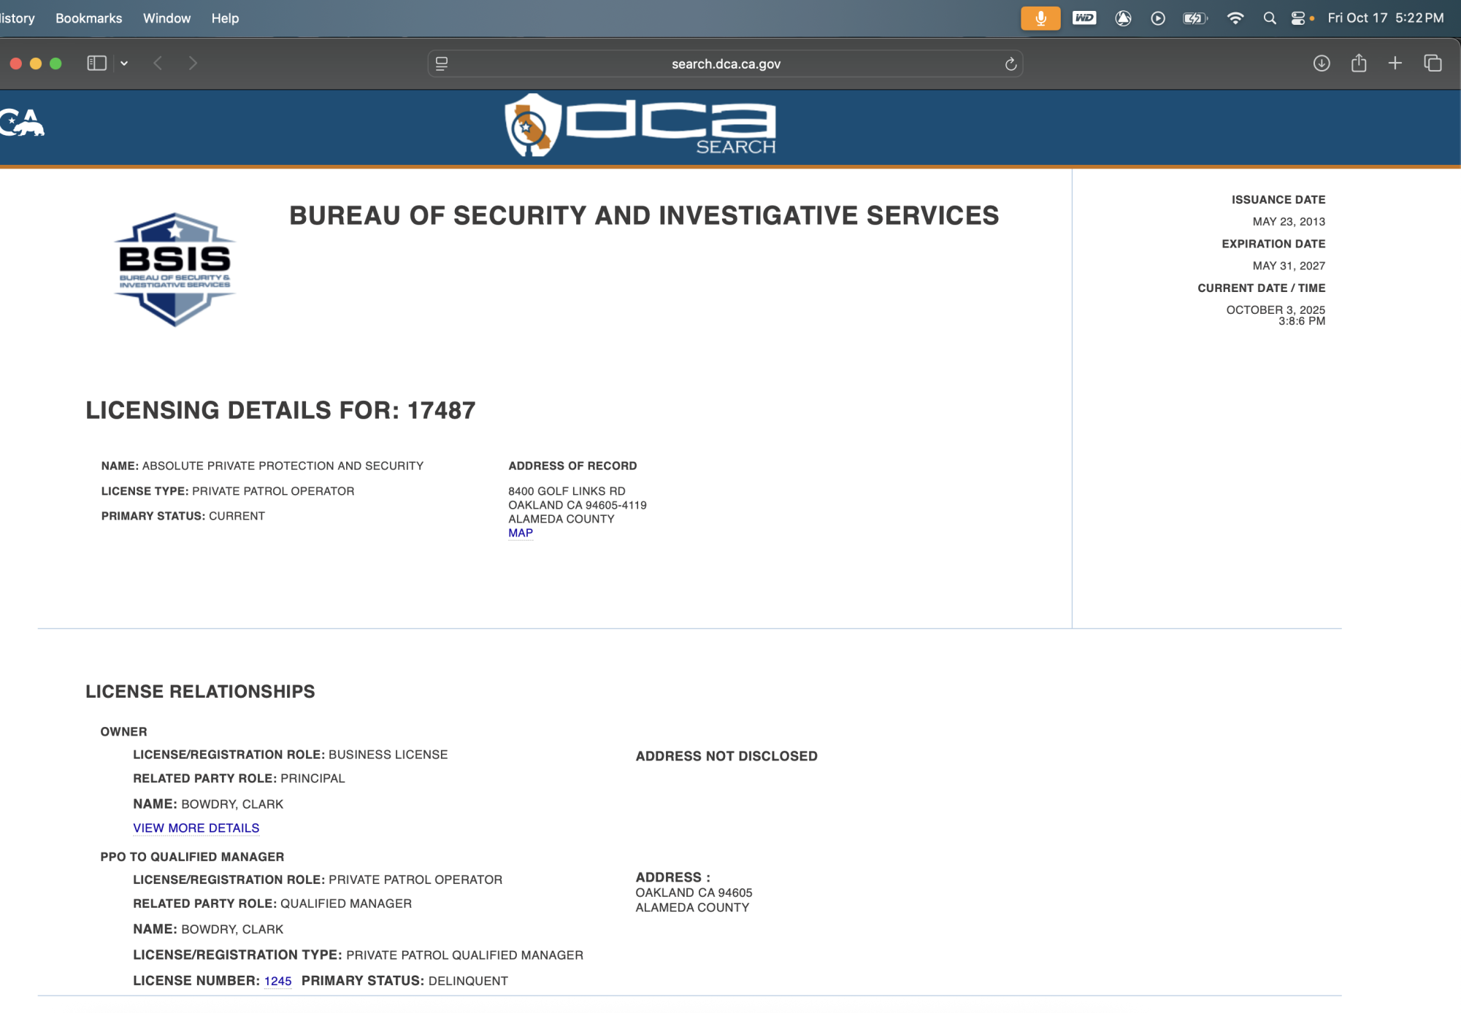
Task: Click the Share icon in the toolbar
Action: [1358, 63]
